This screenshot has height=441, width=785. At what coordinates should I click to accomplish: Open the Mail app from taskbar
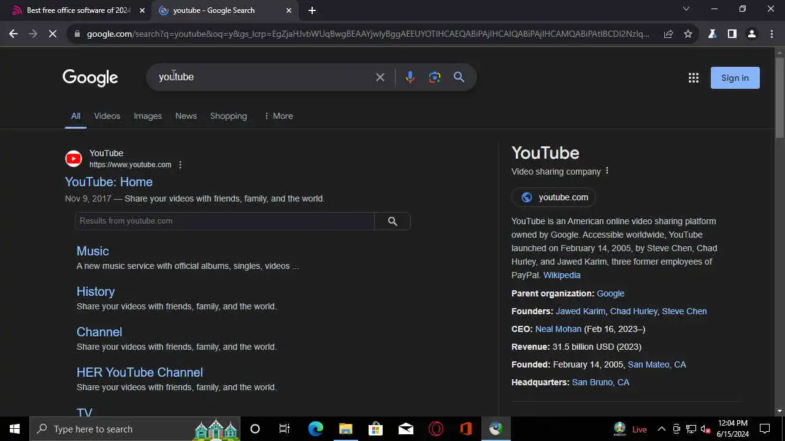(405, 429)
